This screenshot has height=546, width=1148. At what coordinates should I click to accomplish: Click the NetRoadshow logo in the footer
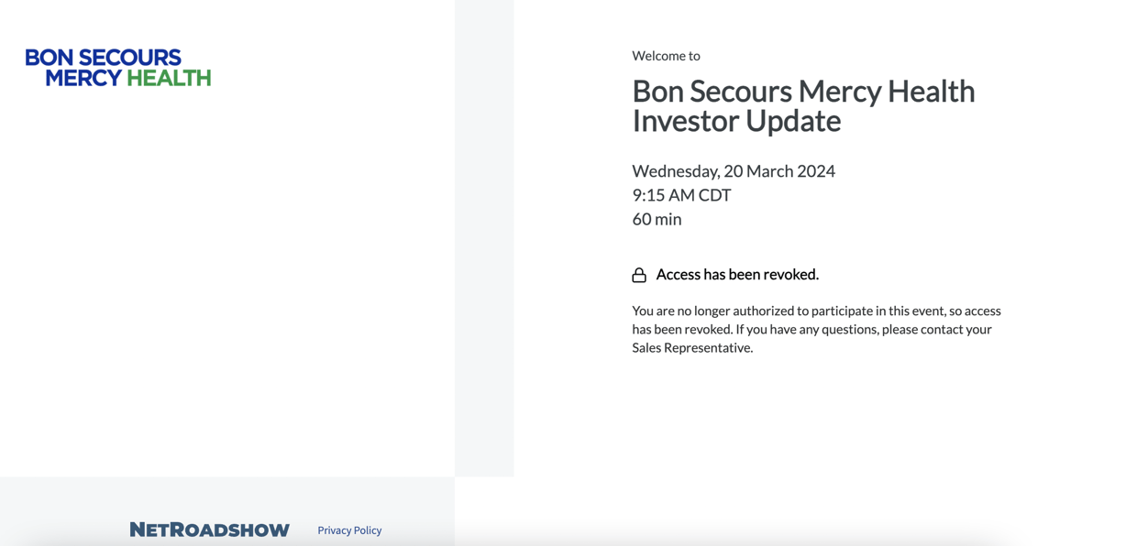[209, 530]
